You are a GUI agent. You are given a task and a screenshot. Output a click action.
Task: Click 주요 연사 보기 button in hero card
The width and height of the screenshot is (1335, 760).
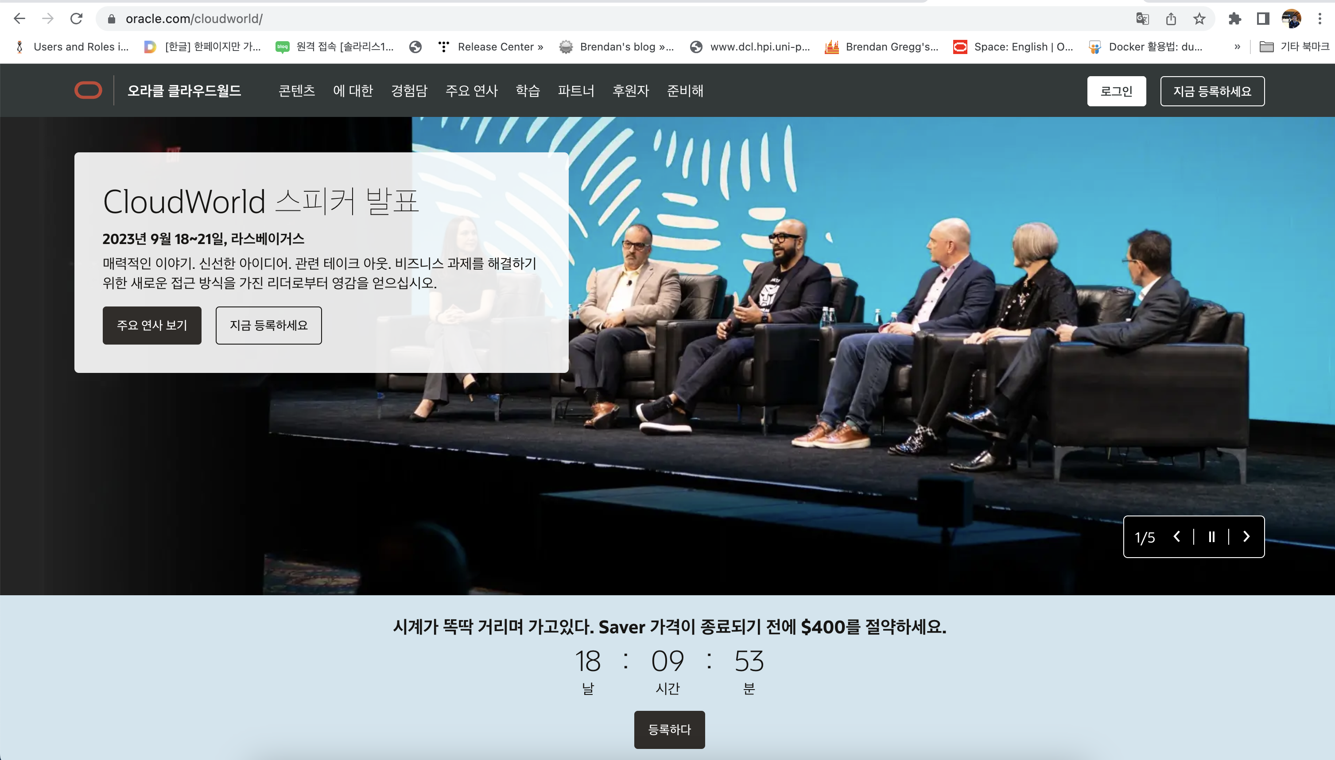(x=152, y=325)
